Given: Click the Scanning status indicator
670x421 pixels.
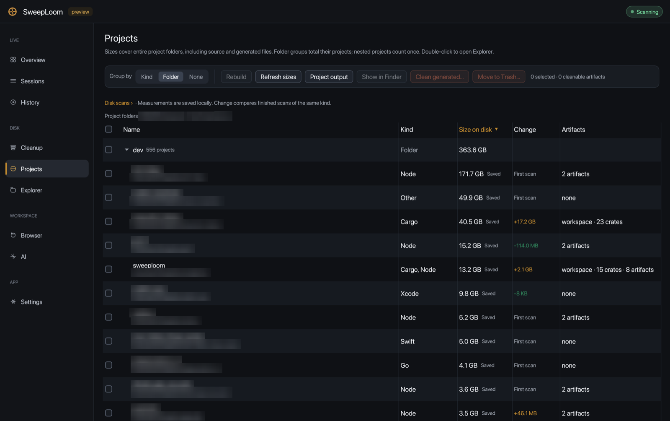Looking at the screenshot, I should tap(644, 12).
